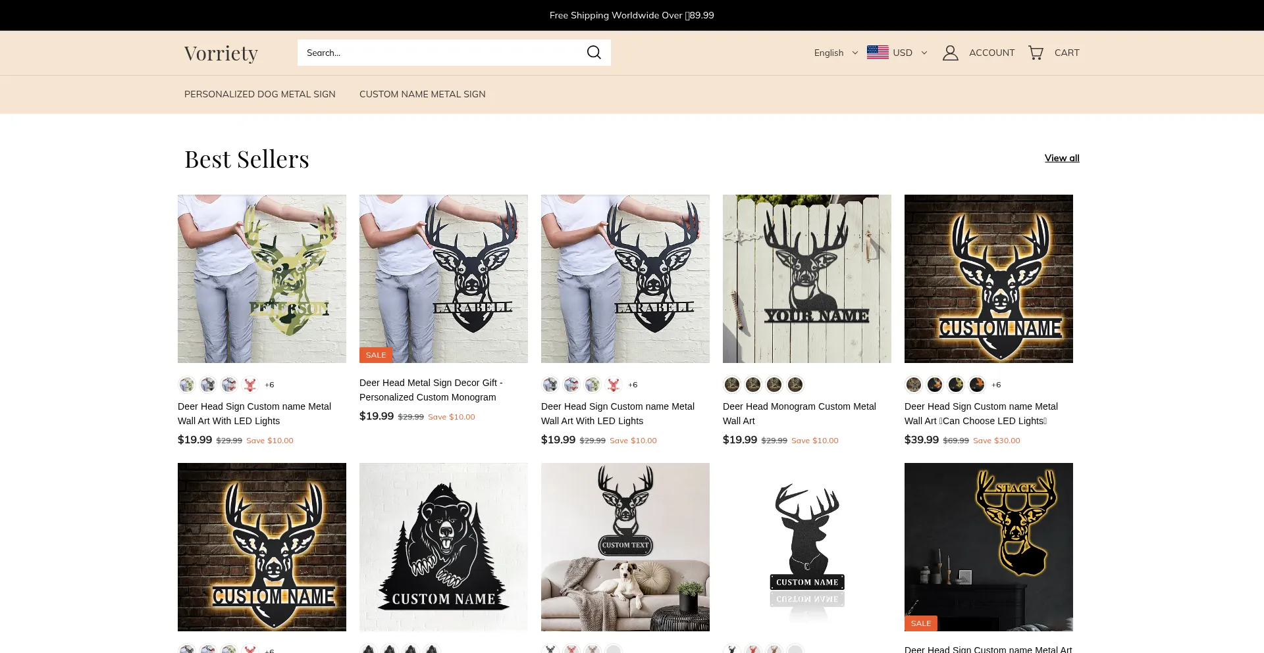Open the account user icon
Image resolution: width=1264 pixels, height=653 pixels.
(950, 53)
